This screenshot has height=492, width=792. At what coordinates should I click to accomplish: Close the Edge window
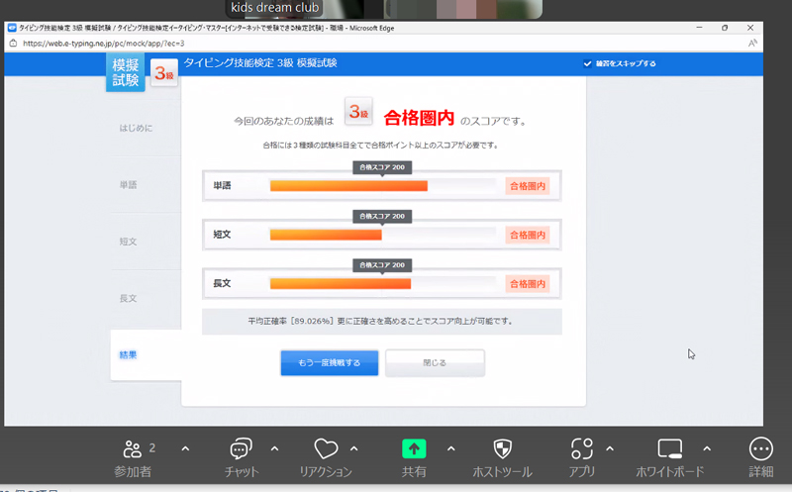750,28
